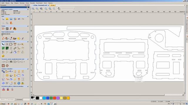Viewport: 188px width, 105px height.
Task: Collapse the relief operations section arrow
Action: coord(28,69)
